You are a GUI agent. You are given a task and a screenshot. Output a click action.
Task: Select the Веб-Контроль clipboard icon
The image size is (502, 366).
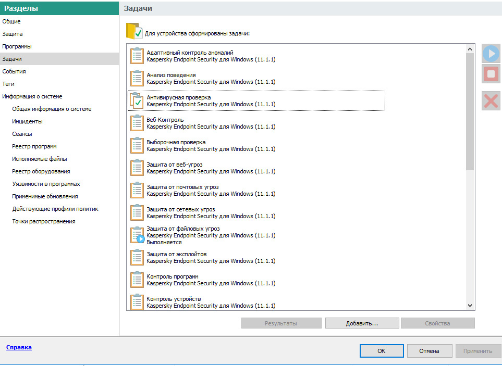[137, 123]
